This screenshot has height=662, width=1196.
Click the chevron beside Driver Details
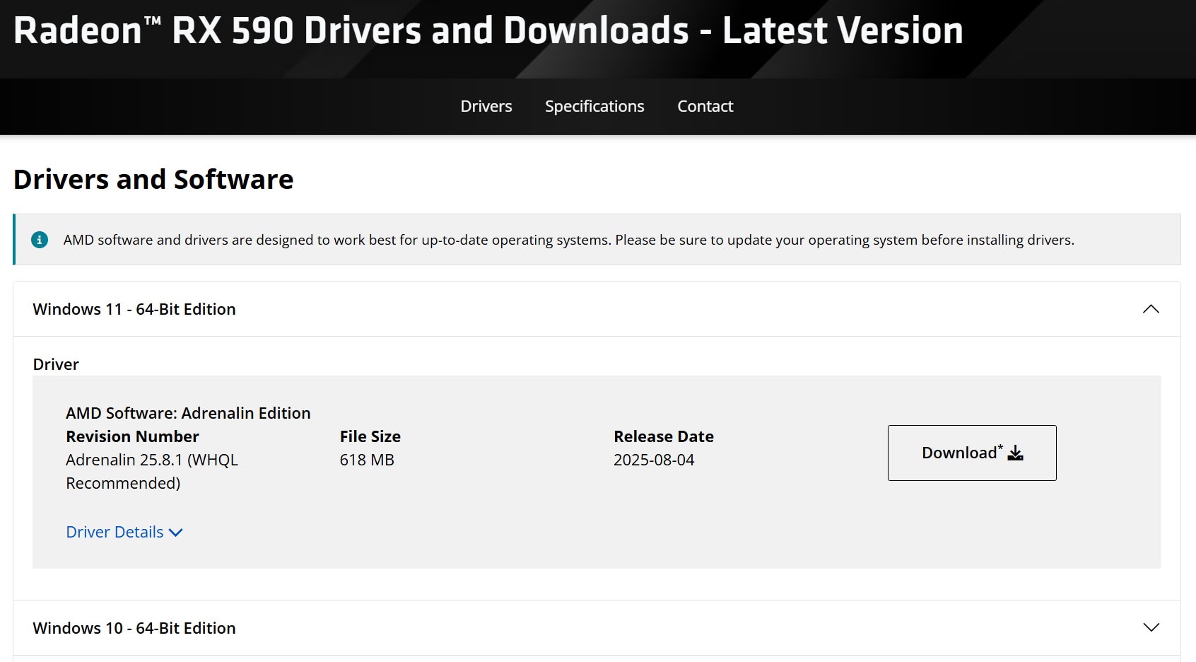pyautogui.click(x=176, y=533)
